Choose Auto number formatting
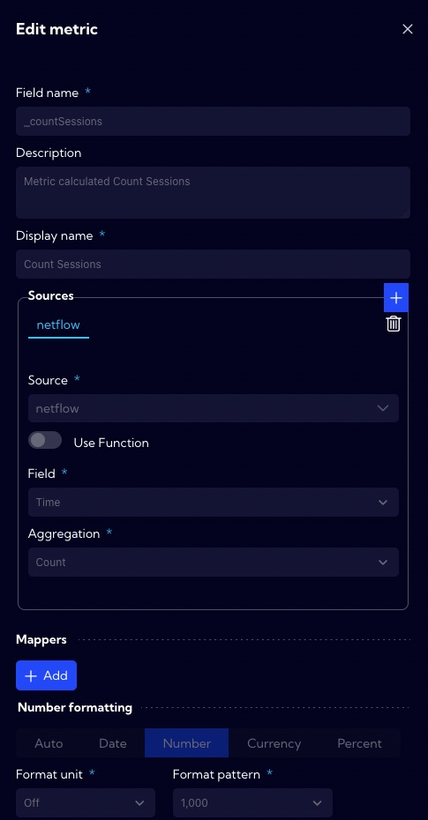This screenshot has height=820, width=428. point(49,743)
